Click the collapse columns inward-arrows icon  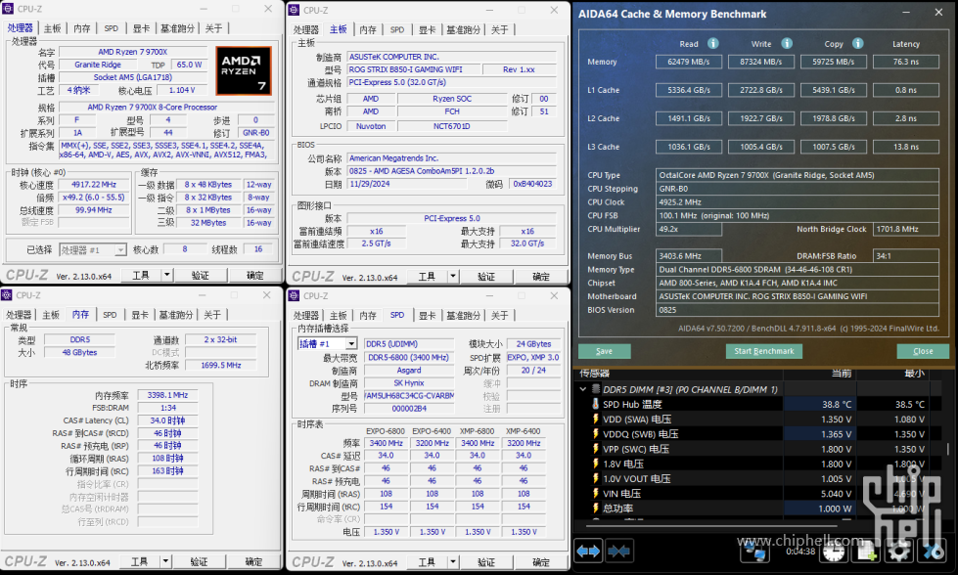[618, 552]
